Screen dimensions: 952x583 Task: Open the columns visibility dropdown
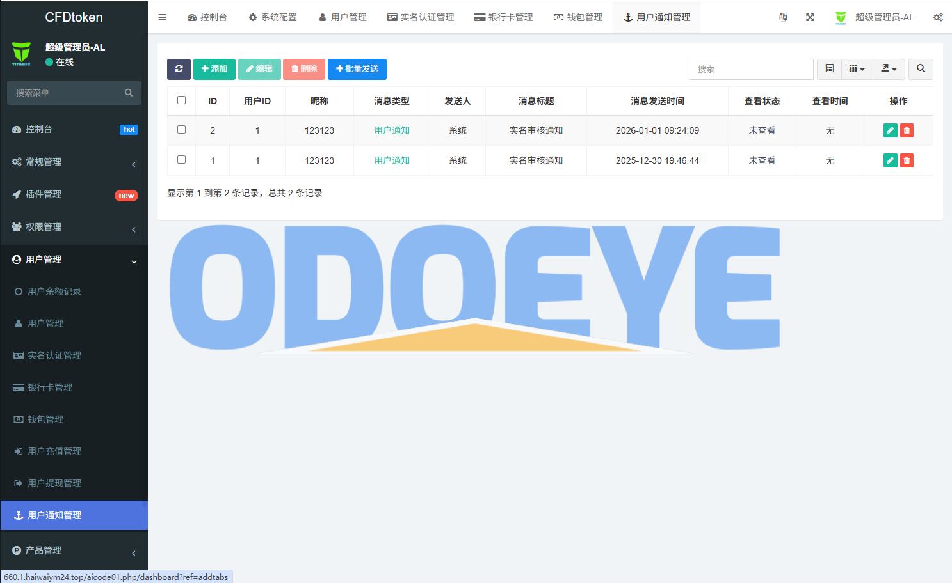(857, 69)
